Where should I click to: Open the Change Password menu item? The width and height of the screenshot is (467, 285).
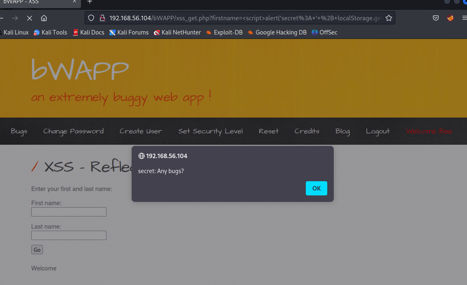(x=73, y=131)
